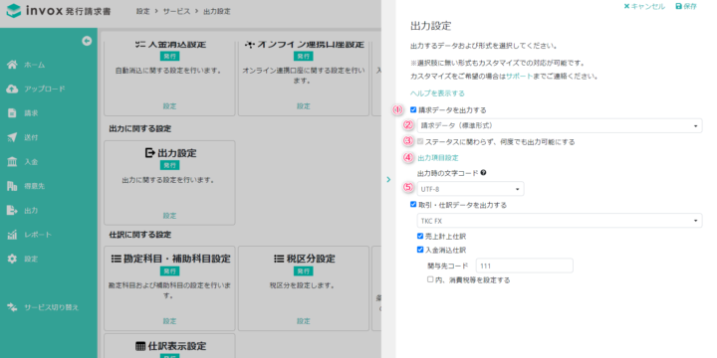Click the X icon beside キャンセル
The height and width of the screenshot is (358, 717).
point(626,6)
